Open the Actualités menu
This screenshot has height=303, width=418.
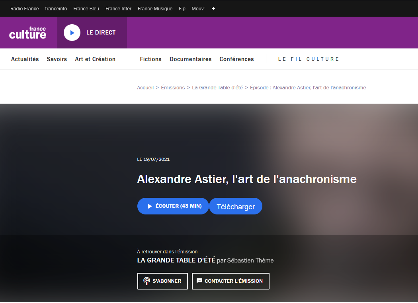pyautogui.click(x=25, y=59)
